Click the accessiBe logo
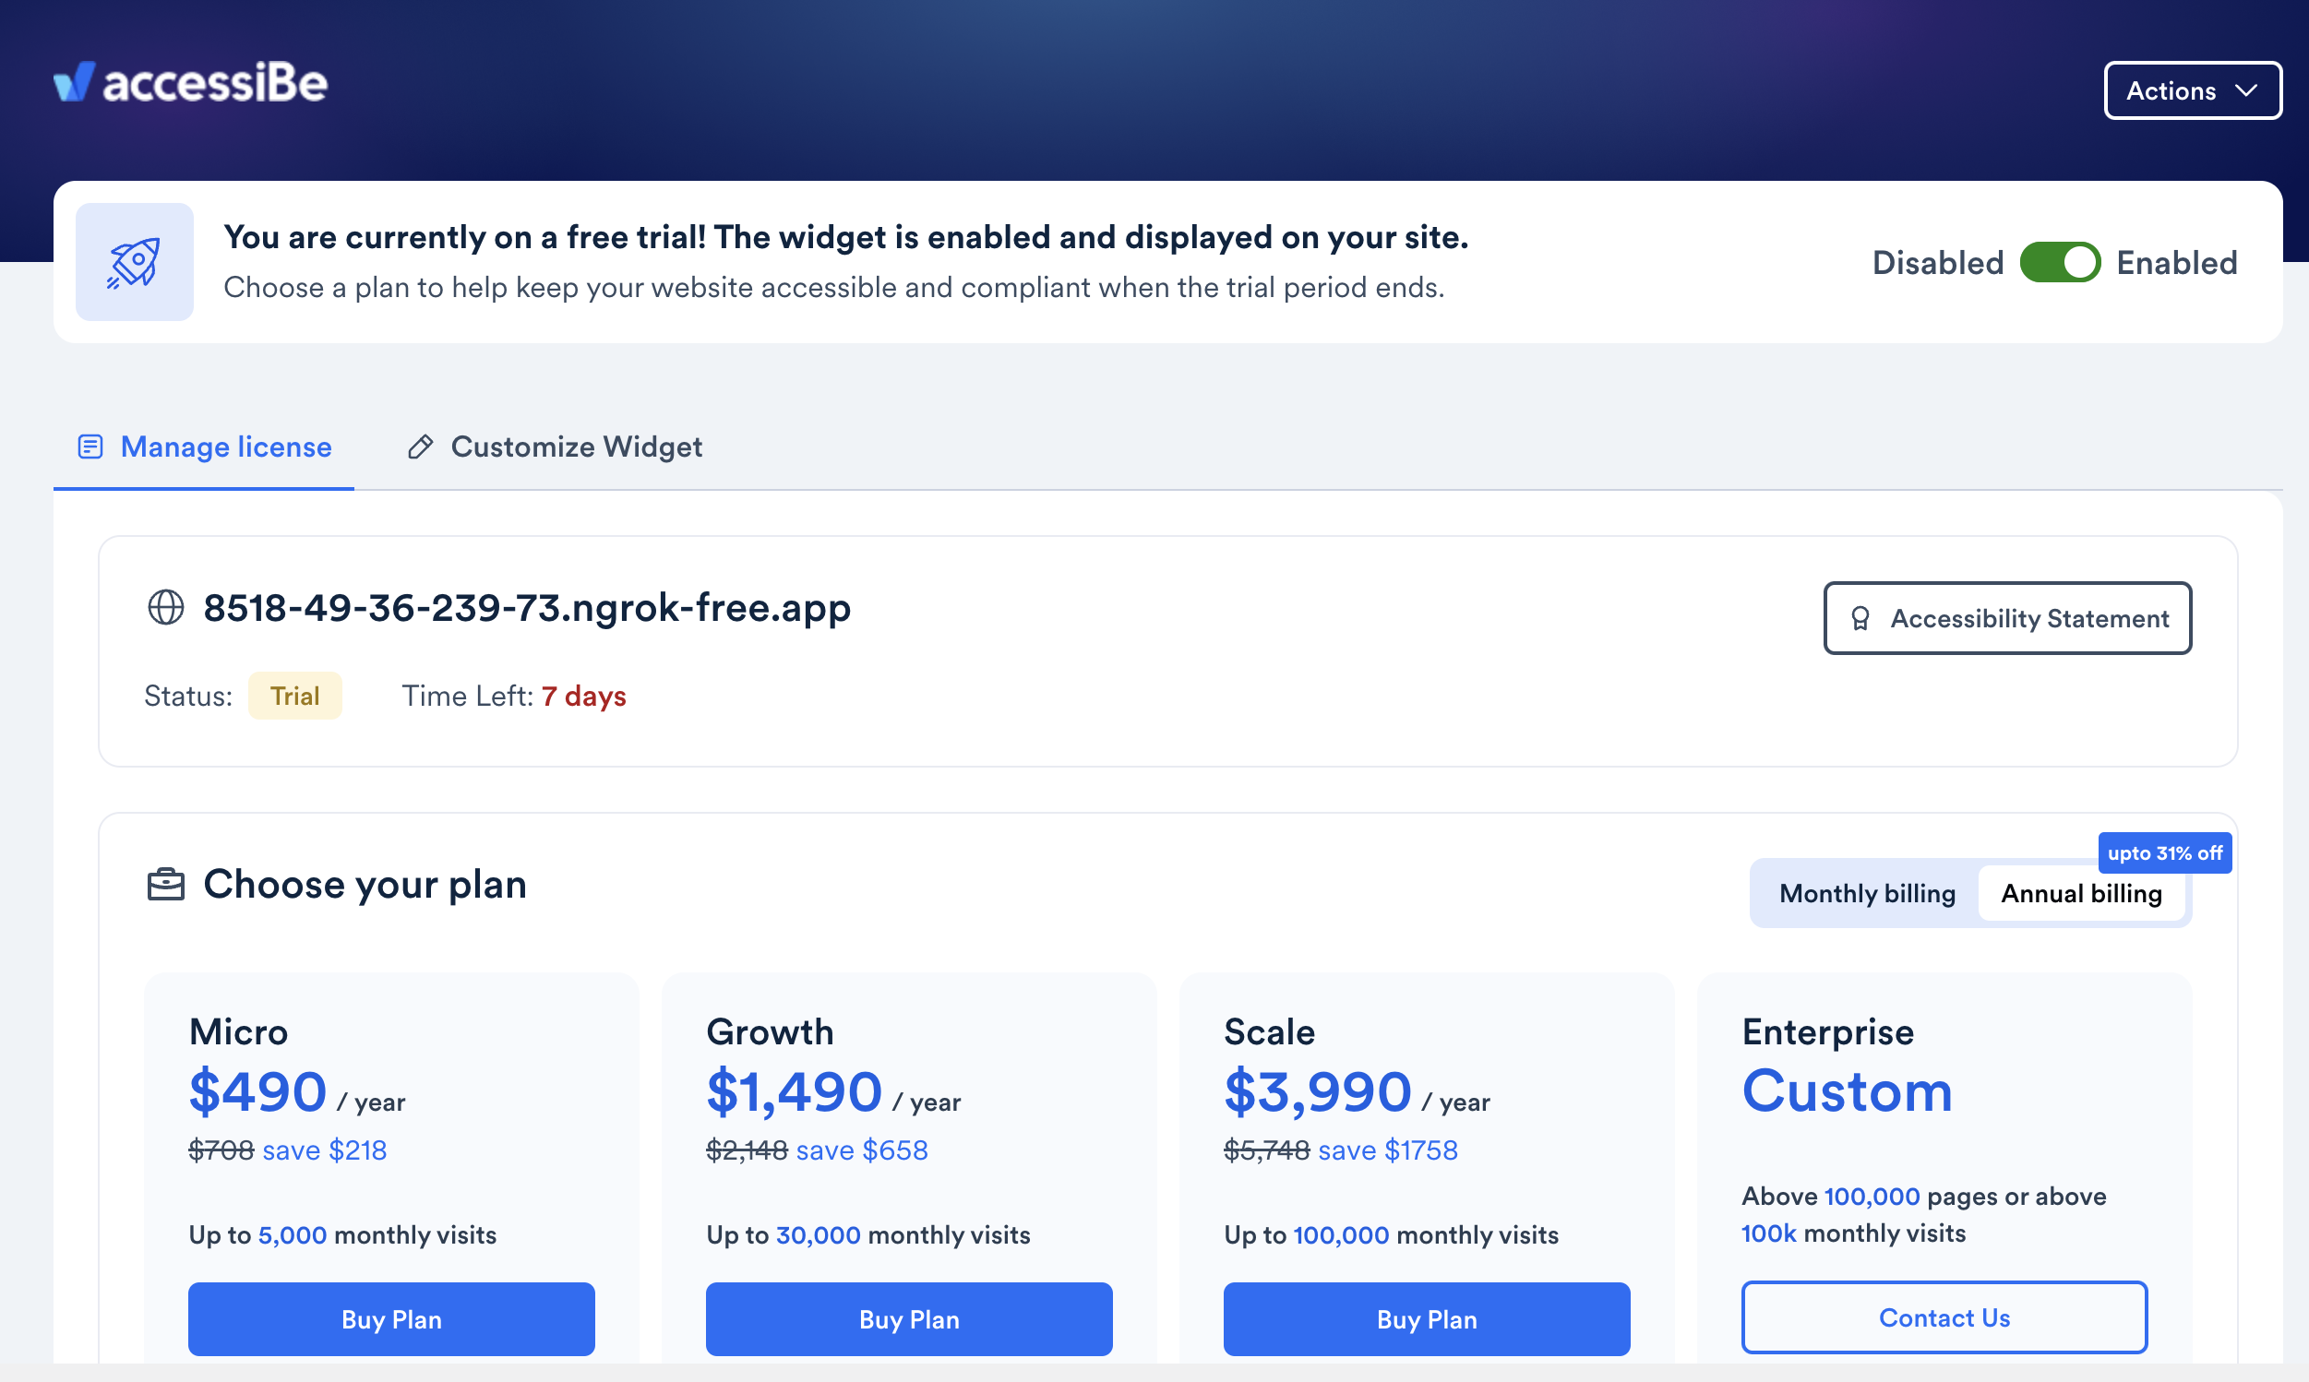This screenshot has width=2309, height=1382. tap(191, 82)
